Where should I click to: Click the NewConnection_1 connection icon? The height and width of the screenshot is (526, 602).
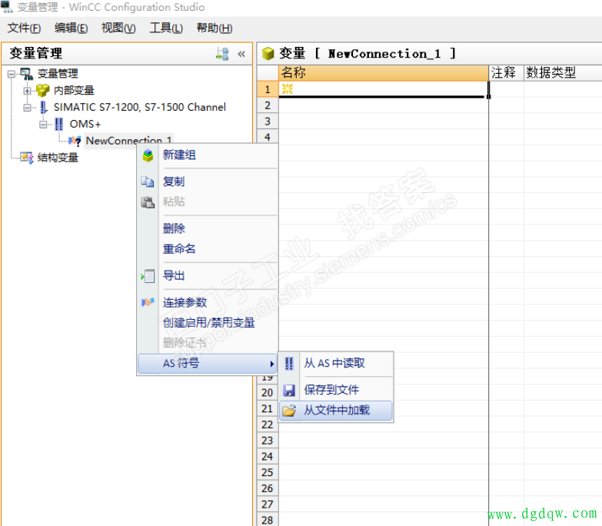point(75,141)
